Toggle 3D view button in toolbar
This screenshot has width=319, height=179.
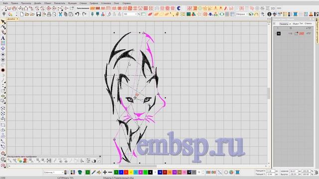273,8
